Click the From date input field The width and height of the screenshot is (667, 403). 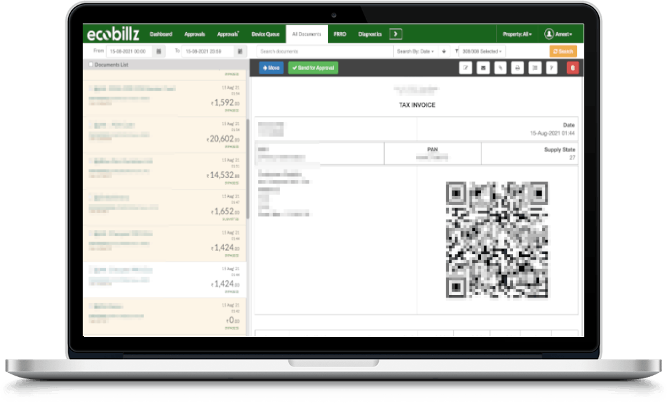coord(130,51)
